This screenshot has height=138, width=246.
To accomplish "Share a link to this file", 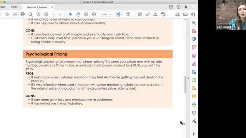I will pyautogui.click(x=178, y=15).
